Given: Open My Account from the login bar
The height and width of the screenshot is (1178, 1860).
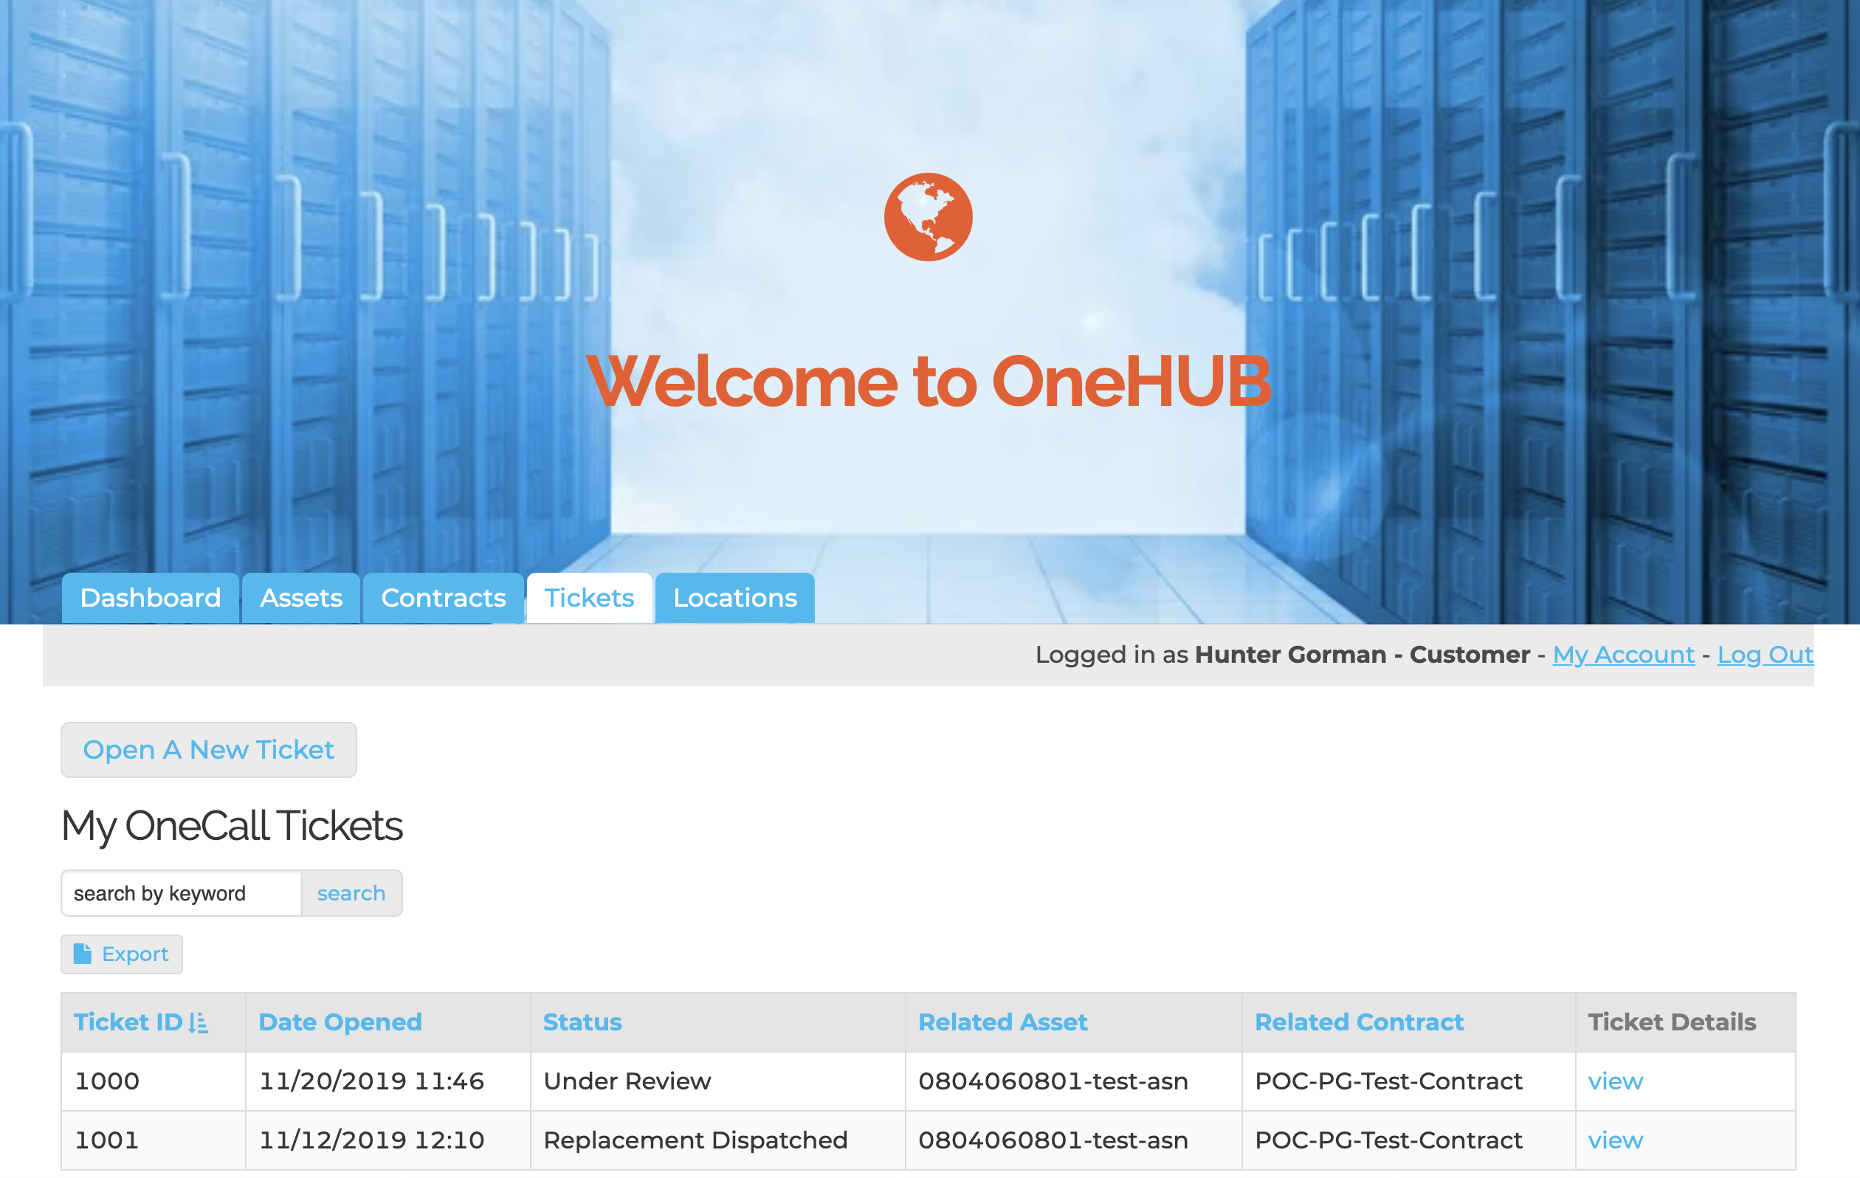Looking at the screenshot, I should pos(1623,654).
